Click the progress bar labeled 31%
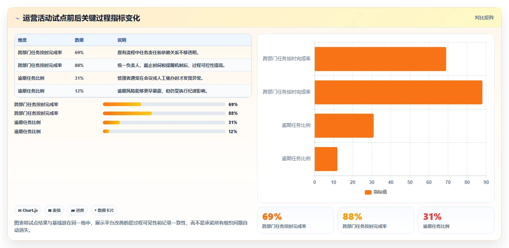The image size is (509, 248). click(x=164, y=123)
